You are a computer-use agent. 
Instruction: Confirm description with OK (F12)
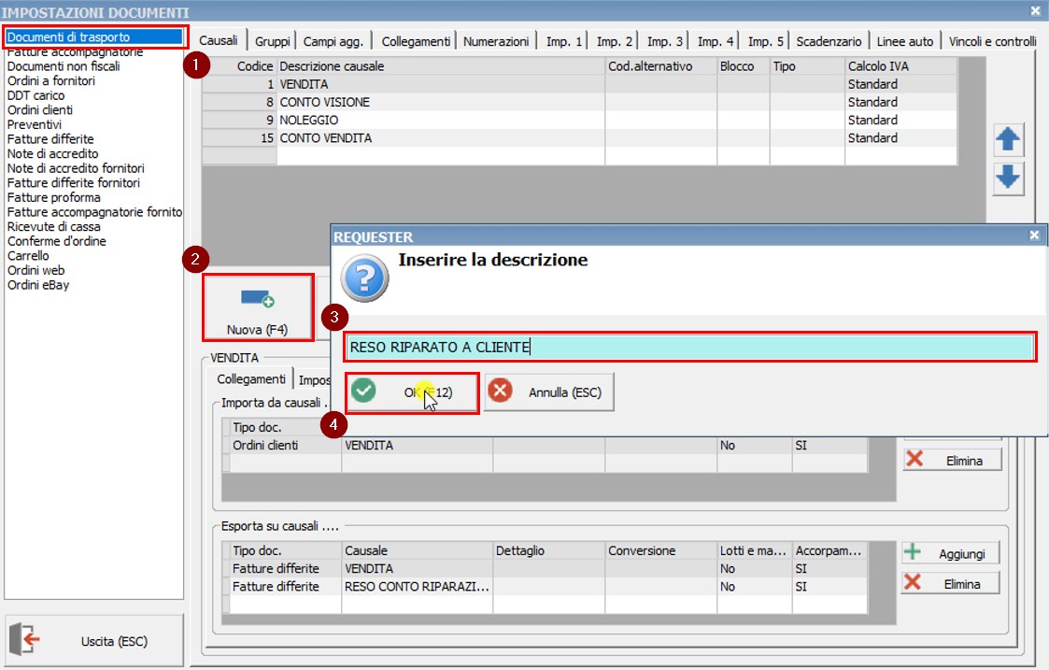click(x=412, y=392)
